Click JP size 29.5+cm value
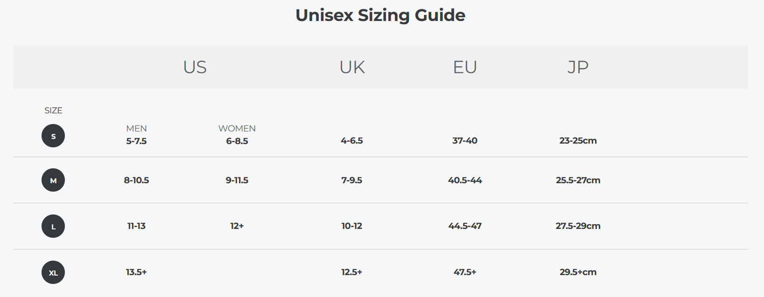 [578, 272]
